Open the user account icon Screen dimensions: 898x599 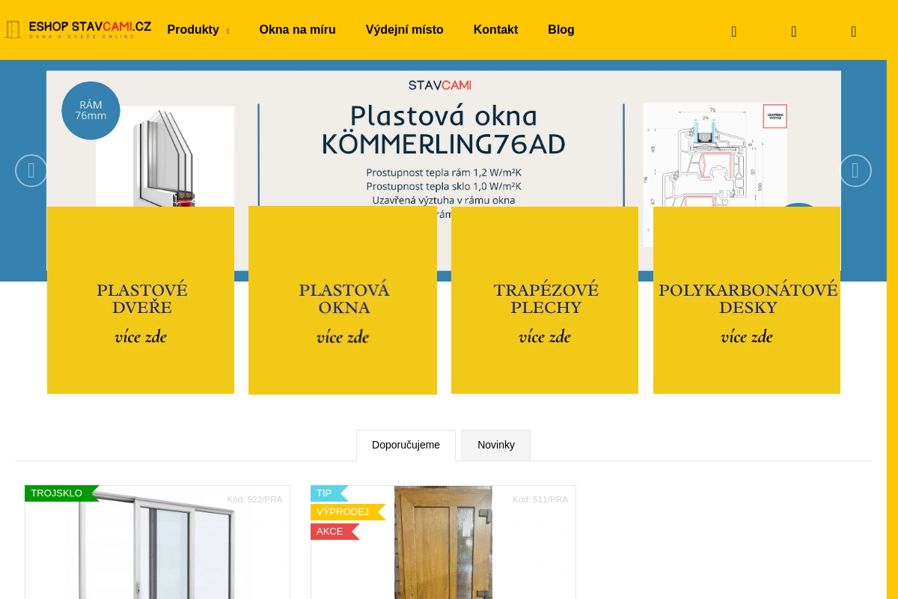pos(793,31)
